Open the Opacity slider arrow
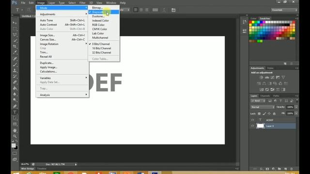 [296, 107]
